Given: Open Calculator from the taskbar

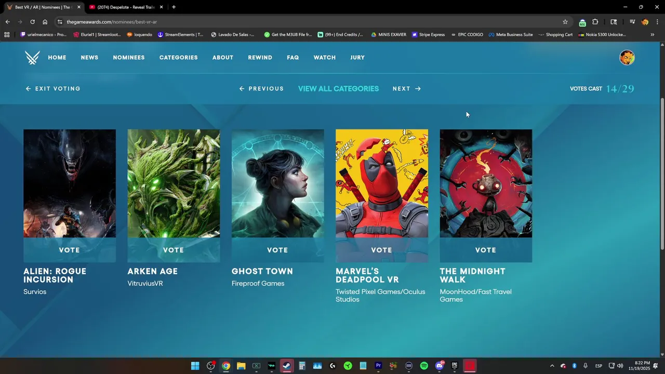Looking at the screenshot, I should [302, 366].
